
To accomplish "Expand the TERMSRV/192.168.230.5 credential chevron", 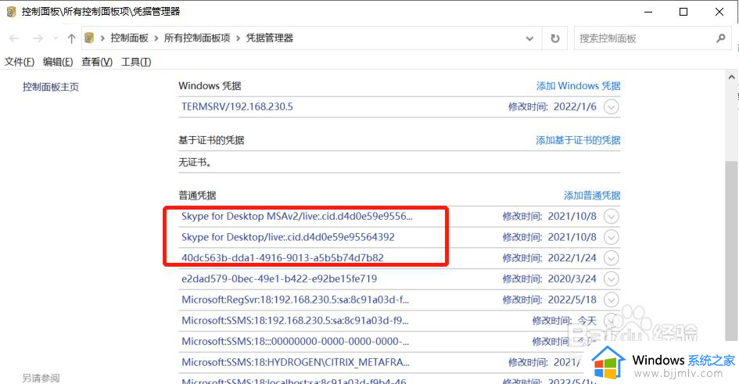I will 612,107.
